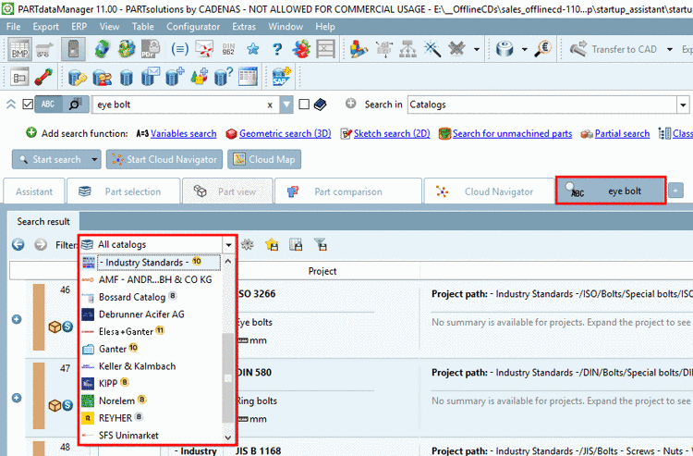Click the 3D cube icon in row 46
This screenshot has height=456, width=693.
(55, 327)
